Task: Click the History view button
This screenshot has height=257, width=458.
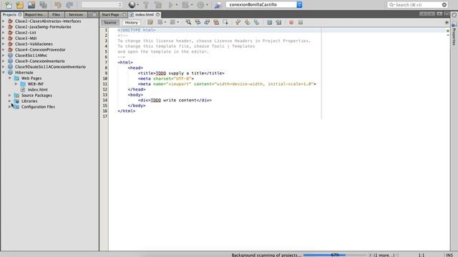Action: coord(131,22)
